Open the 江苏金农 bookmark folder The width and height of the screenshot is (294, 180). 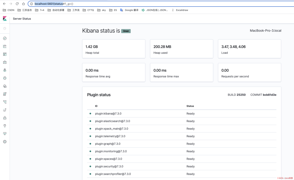pos(24,10)
